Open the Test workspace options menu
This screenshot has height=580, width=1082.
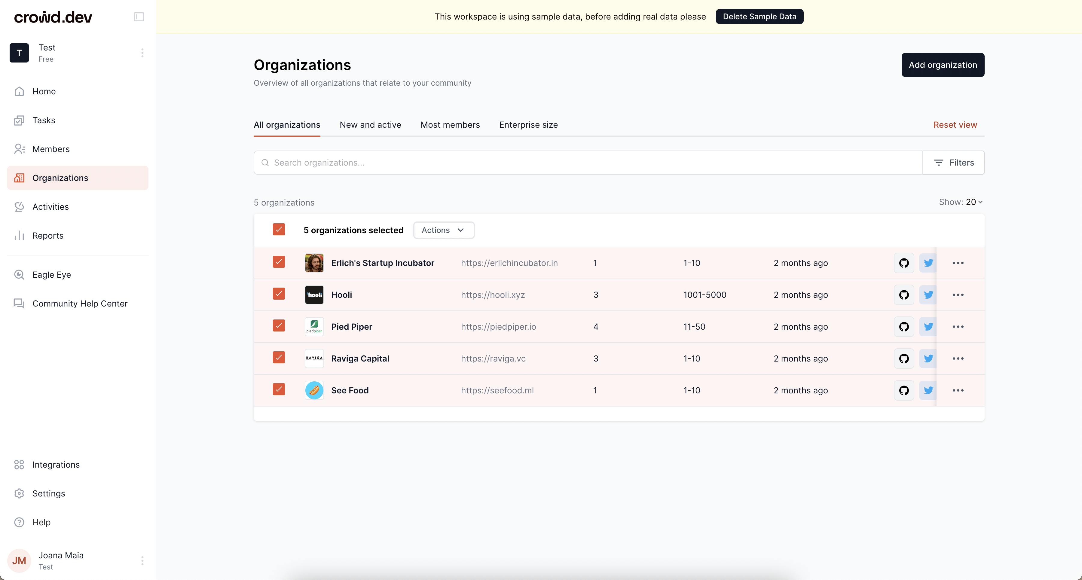click(x=142, y=53)
